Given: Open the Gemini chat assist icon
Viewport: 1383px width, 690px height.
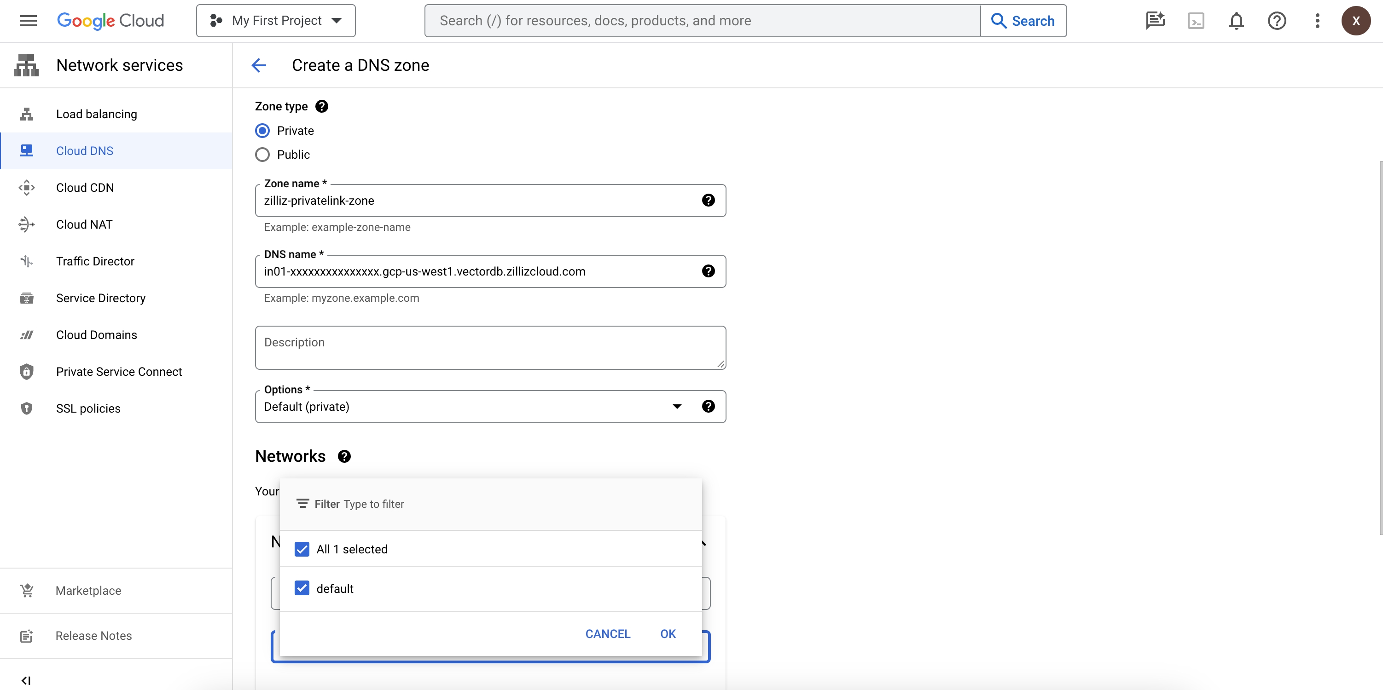Looking at the screenshot, I should pyautogui.click(x=1155, y=21).
